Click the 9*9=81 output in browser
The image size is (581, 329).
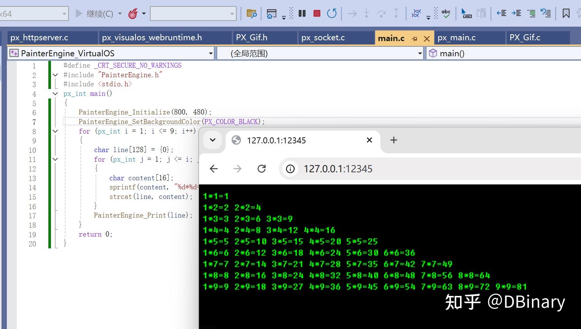click(511, 286)
